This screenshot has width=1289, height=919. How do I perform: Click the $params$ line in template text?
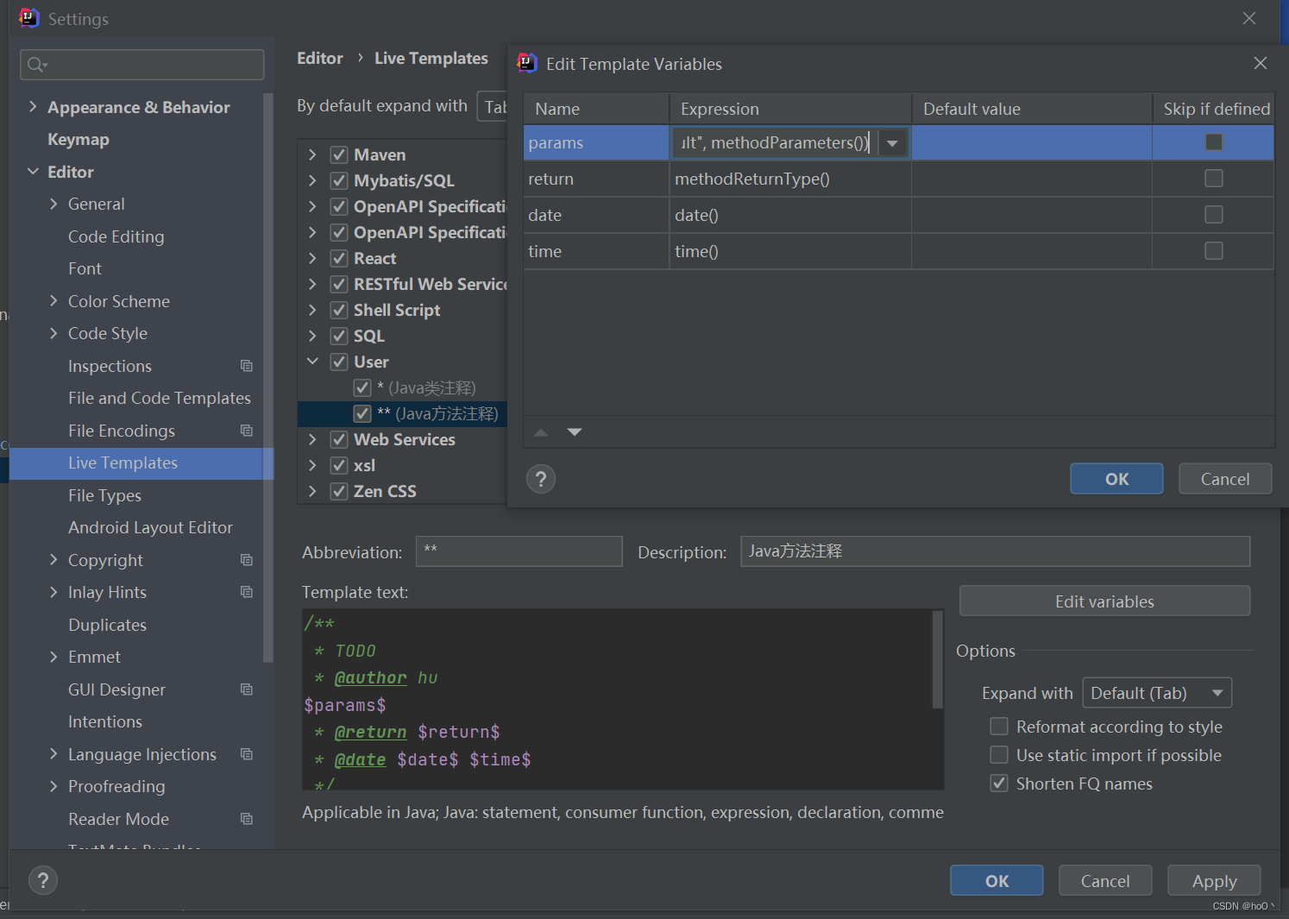point(345,705)
